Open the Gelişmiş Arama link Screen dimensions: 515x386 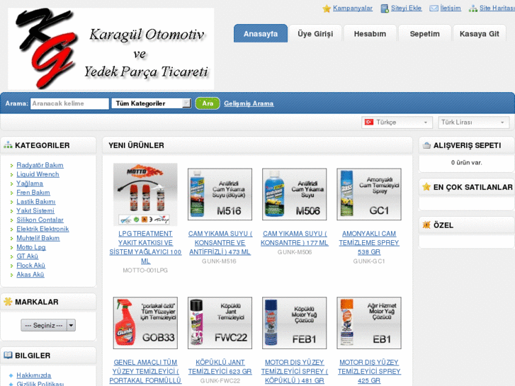point(249,103)
